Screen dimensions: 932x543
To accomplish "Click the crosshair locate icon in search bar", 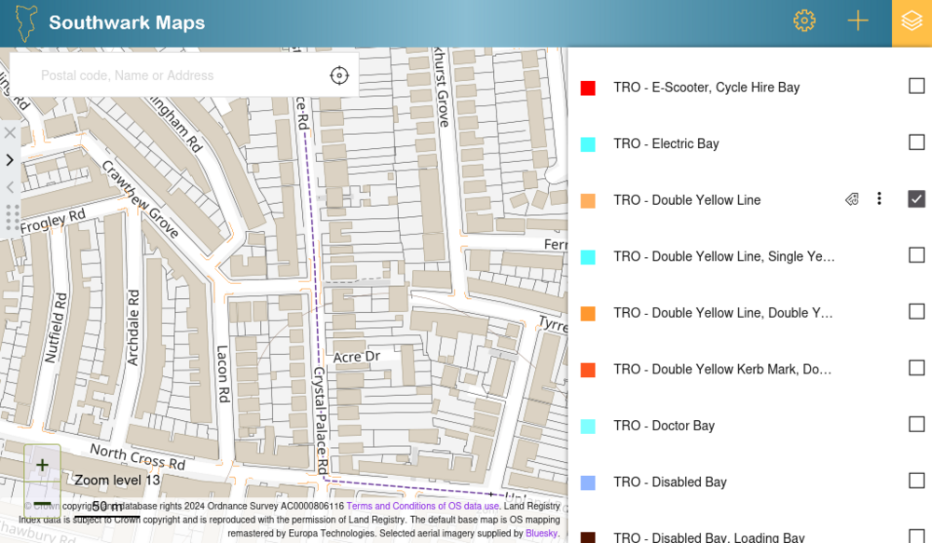I will tap(339, 75).
